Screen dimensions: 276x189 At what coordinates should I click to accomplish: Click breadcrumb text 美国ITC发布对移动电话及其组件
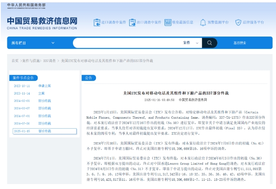(107, 61)
